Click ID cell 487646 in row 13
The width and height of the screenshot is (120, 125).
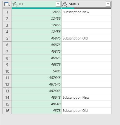pyautogui.click(x=37, y=91)
